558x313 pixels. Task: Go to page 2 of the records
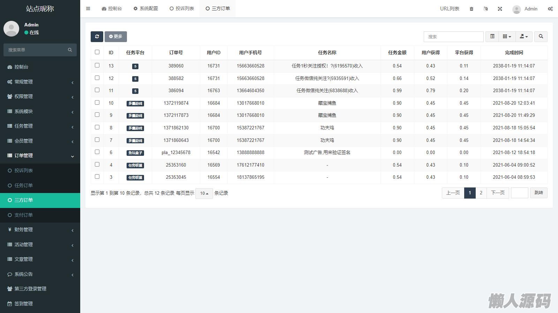pos(481,193)
